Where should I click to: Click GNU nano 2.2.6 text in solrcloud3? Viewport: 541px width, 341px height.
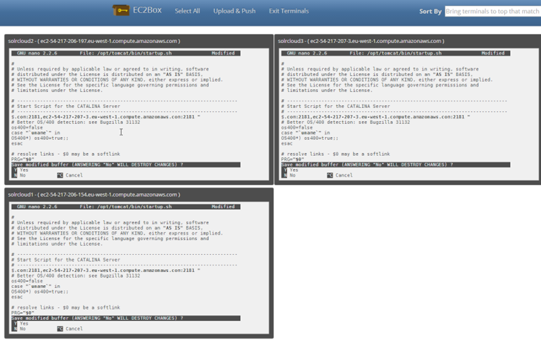coord(307,53)
